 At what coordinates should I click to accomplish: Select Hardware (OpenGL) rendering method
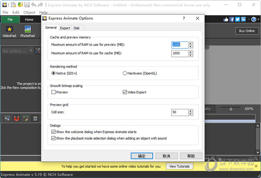tap(140, 73)
